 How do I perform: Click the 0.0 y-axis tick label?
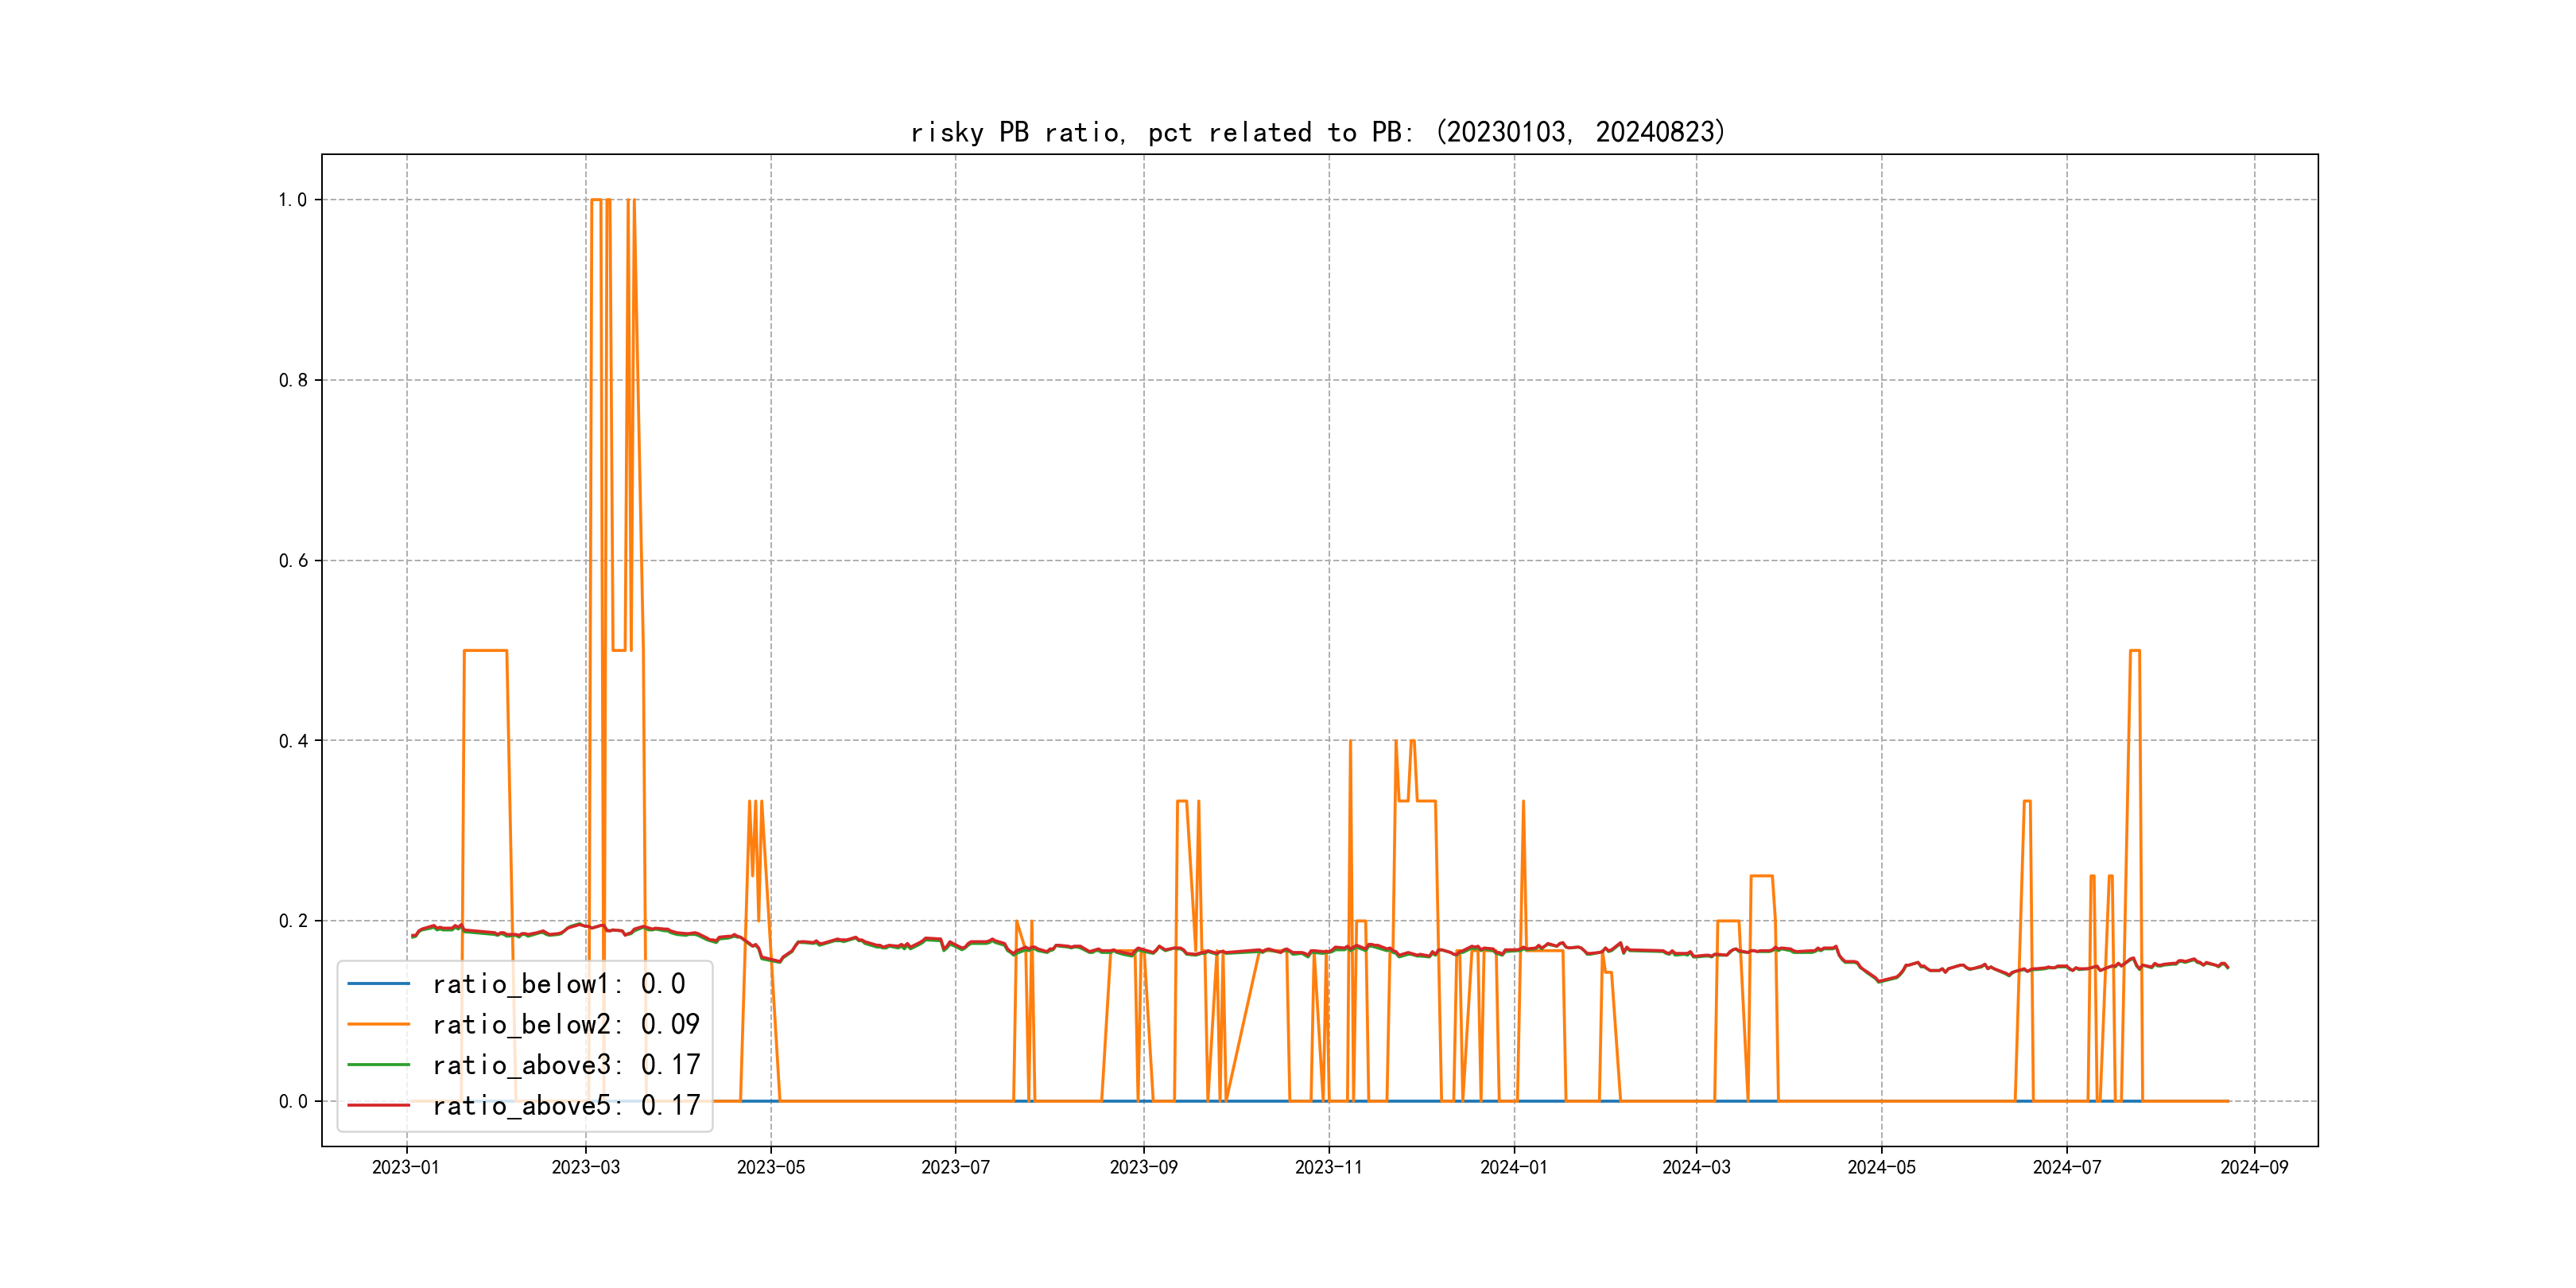click(292, 1102)
